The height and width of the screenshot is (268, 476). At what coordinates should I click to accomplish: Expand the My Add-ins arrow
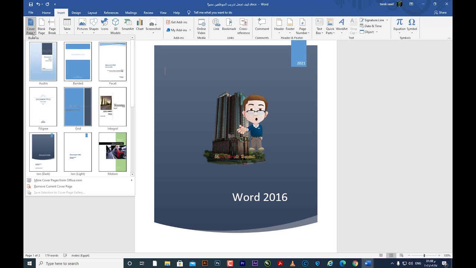[x=190, y=30]
